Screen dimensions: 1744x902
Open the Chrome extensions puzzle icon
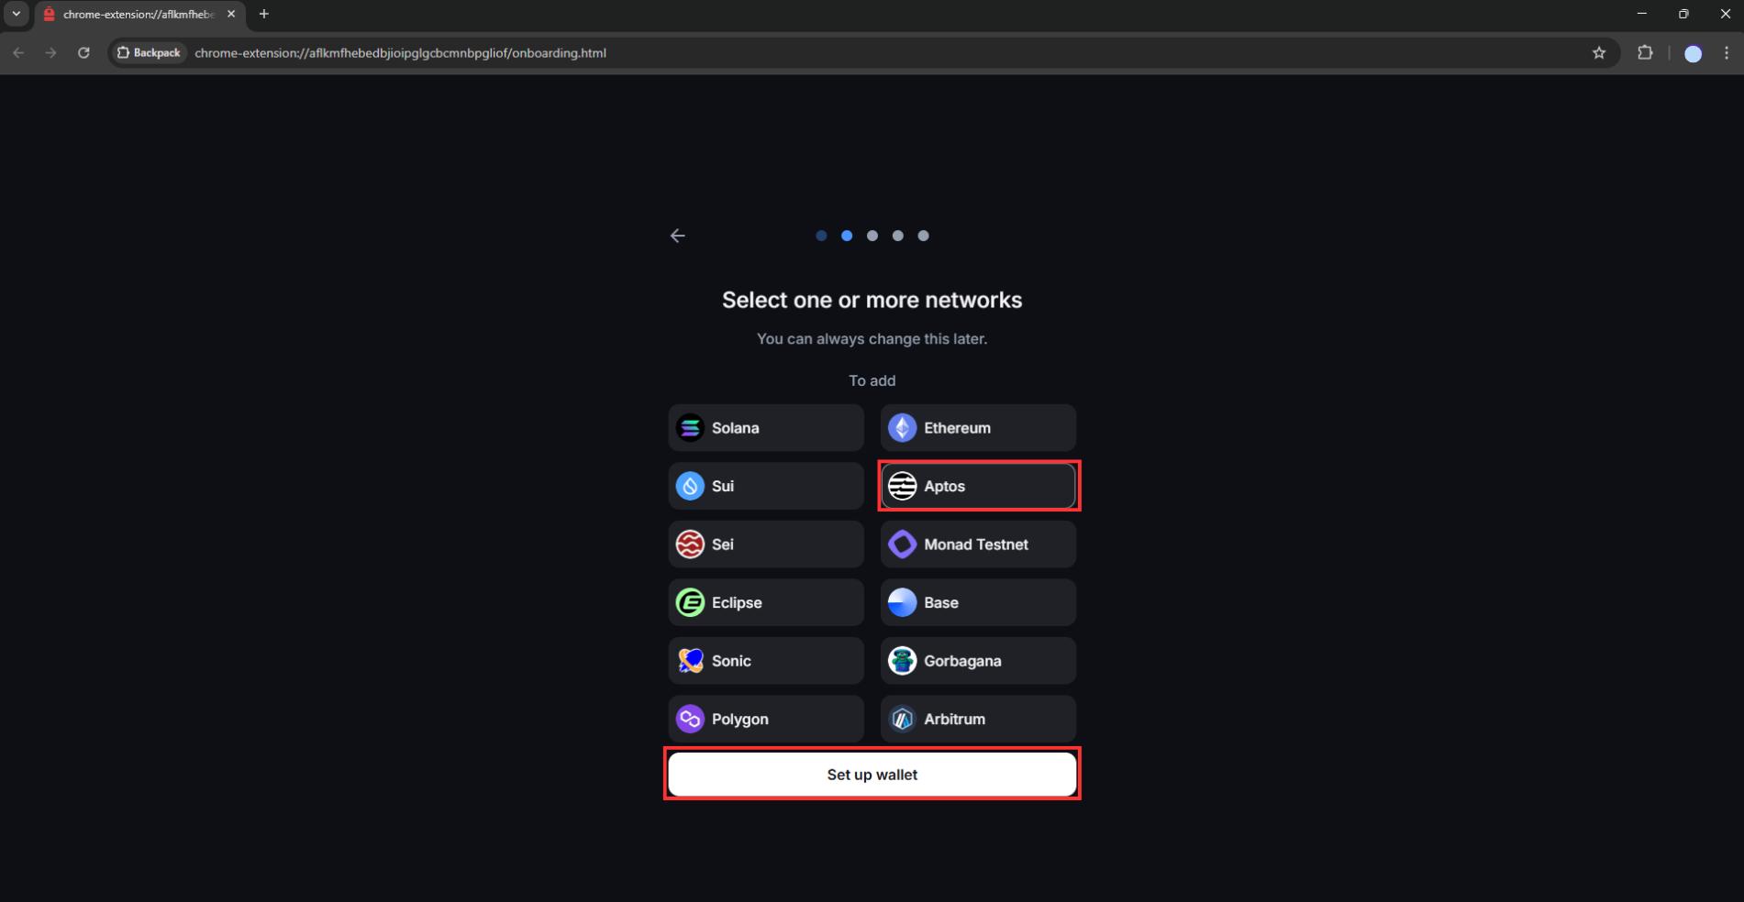tap(1645, 53)
